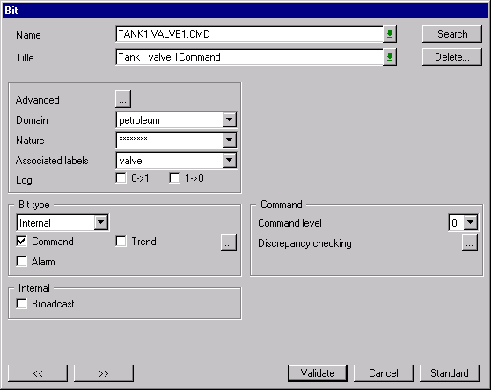491x390 pixels.
Task: Click the Title input field
Action: (x=250, y=57)
